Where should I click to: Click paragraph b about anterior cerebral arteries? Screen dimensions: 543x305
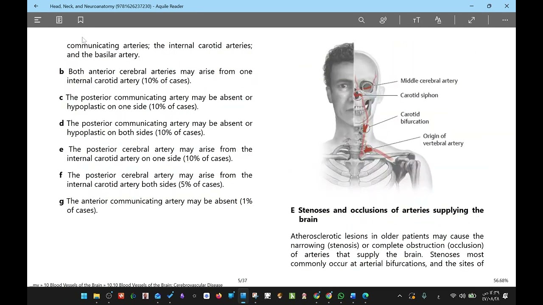pyautogui.click(x=156, y=76)
